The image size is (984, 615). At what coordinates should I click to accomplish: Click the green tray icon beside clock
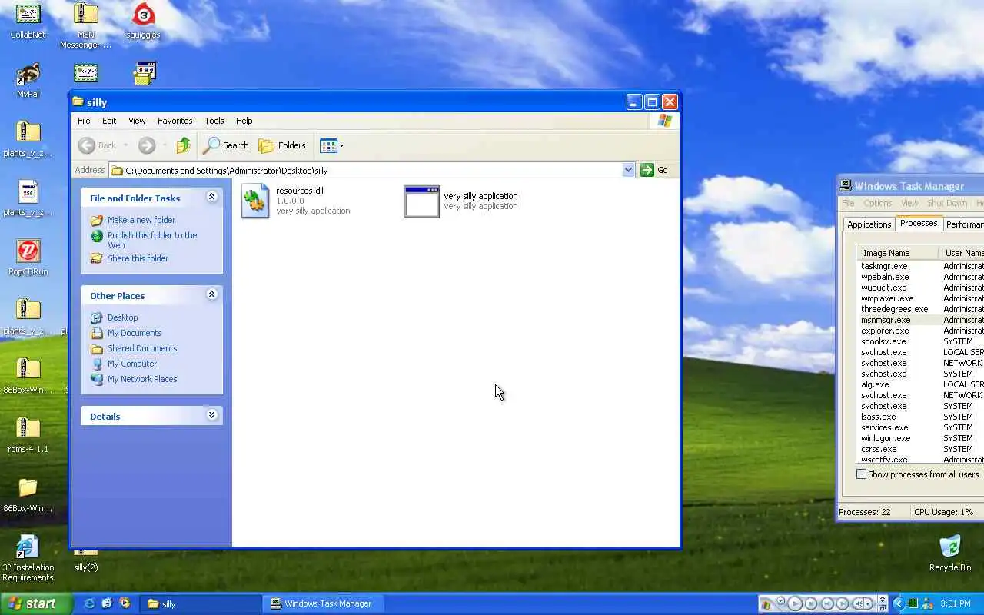(x=913, y=603)
